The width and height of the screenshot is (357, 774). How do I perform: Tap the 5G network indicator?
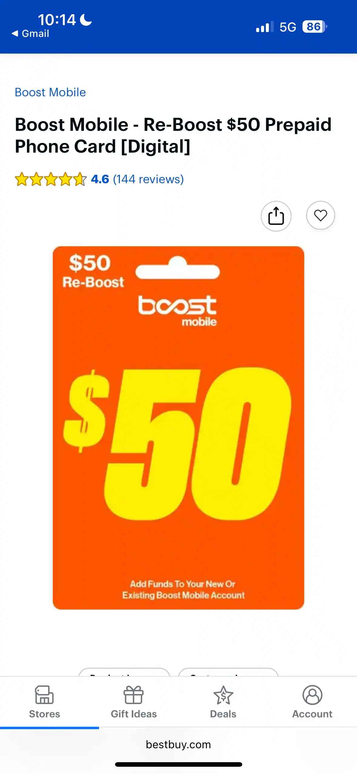pos(288,27)
